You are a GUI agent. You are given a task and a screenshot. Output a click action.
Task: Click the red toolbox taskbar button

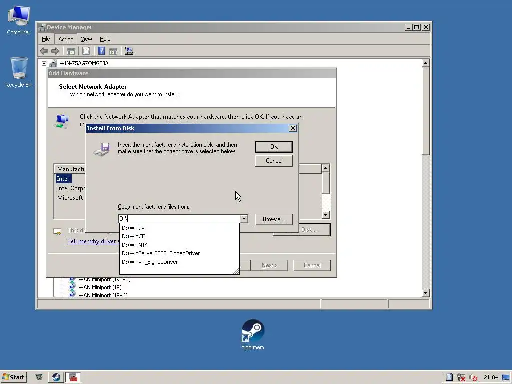pos(73,377)
